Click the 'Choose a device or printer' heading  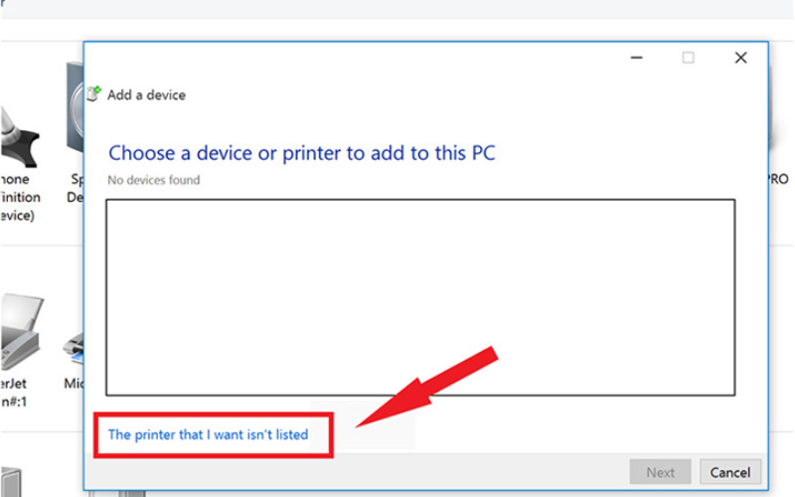tap(301, 153)
